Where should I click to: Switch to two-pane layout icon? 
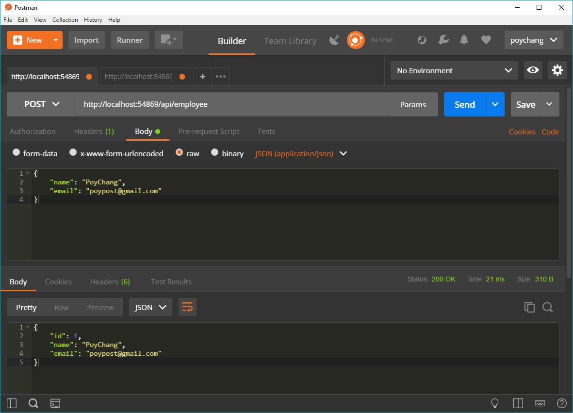(518, 403)
